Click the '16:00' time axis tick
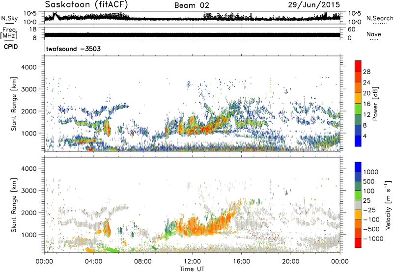 241,262
